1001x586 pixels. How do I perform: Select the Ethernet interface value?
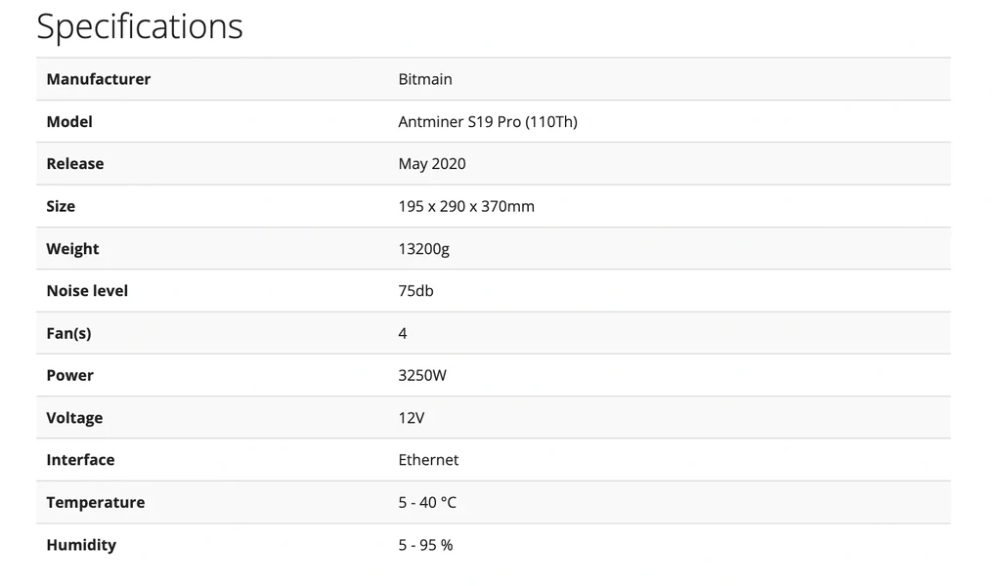coord(428,460)
